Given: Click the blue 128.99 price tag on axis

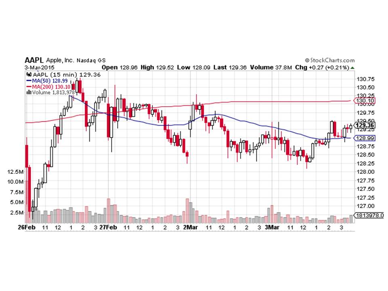Looking at the screenshot, I should 365,138.
